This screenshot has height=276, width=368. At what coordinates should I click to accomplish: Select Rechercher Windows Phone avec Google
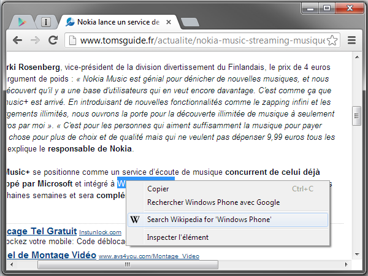(x=228, y=202)
